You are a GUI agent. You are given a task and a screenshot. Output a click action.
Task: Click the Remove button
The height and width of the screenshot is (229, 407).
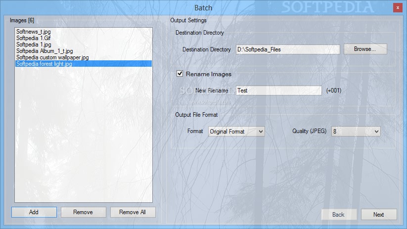click(x=83, y=212)
